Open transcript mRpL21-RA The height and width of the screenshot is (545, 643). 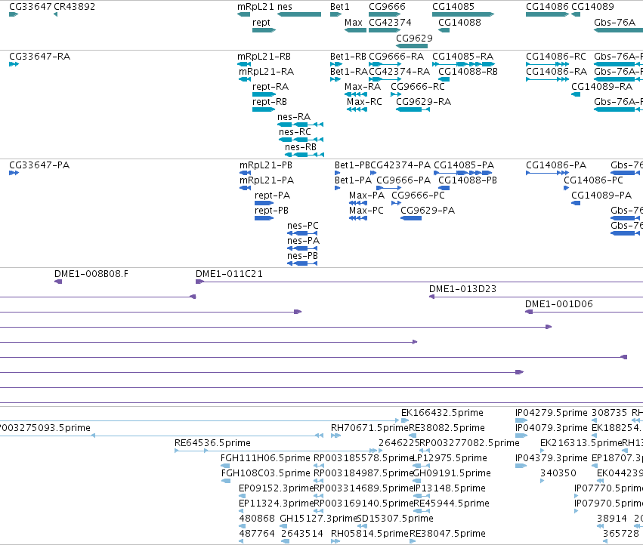coord(267,72)
